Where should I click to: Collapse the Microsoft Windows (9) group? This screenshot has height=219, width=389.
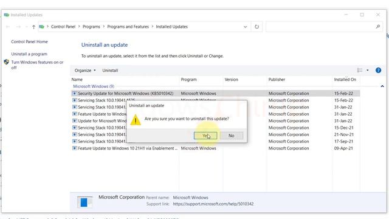[x=94, y=86]
